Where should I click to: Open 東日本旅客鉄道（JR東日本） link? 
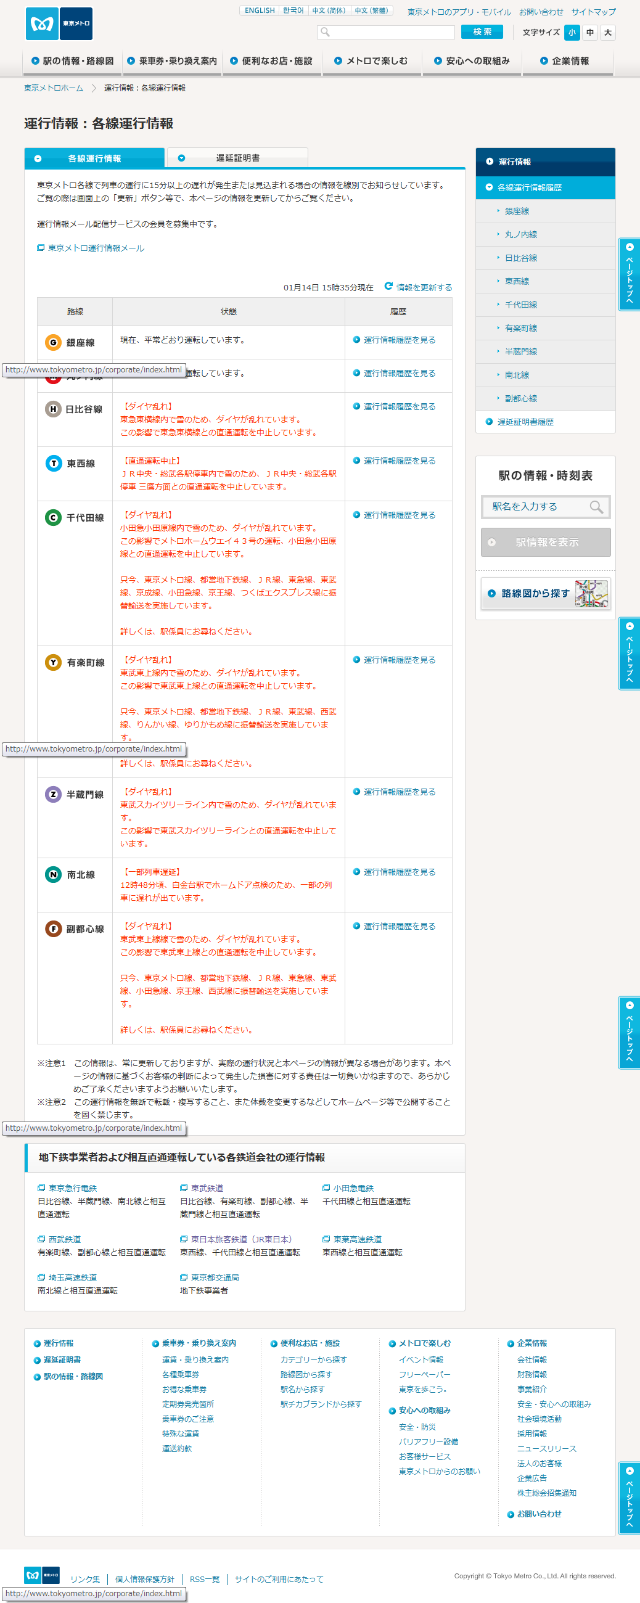[242, 1239]
